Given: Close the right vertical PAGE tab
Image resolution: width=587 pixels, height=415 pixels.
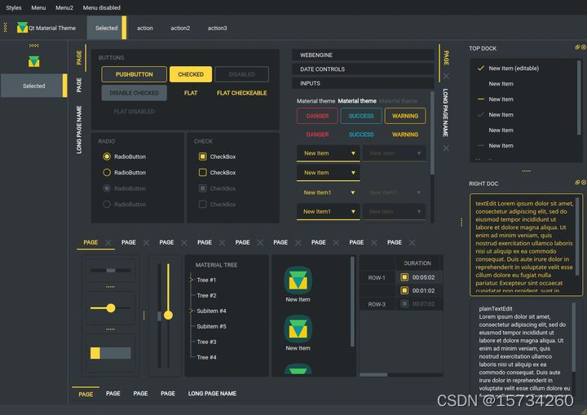Looking at the screenshot, I should (446, 76).
